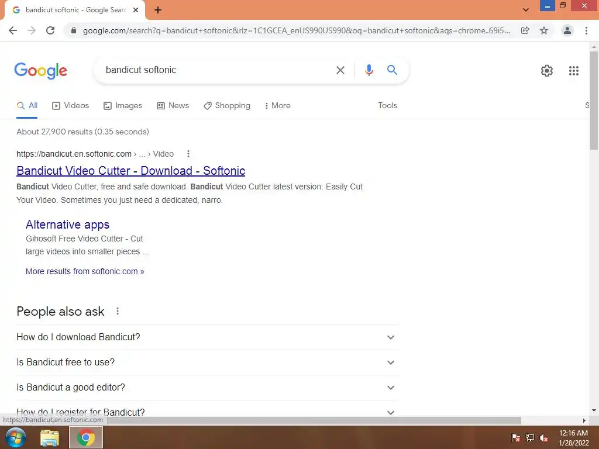Switch to News results tab
The height and width of the screenshot is (449, 599).
(173, 106)
